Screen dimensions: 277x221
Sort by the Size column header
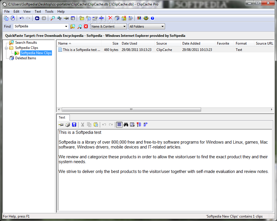coord(111,43)
